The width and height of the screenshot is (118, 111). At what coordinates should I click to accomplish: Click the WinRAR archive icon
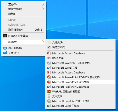(x=49, y=91)
